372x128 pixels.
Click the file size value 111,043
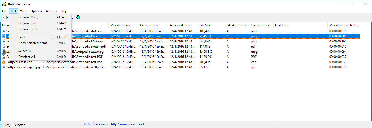tap(205, 47)
